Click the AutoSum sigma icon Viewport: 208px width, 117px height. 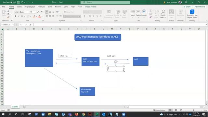coord(150,11)
